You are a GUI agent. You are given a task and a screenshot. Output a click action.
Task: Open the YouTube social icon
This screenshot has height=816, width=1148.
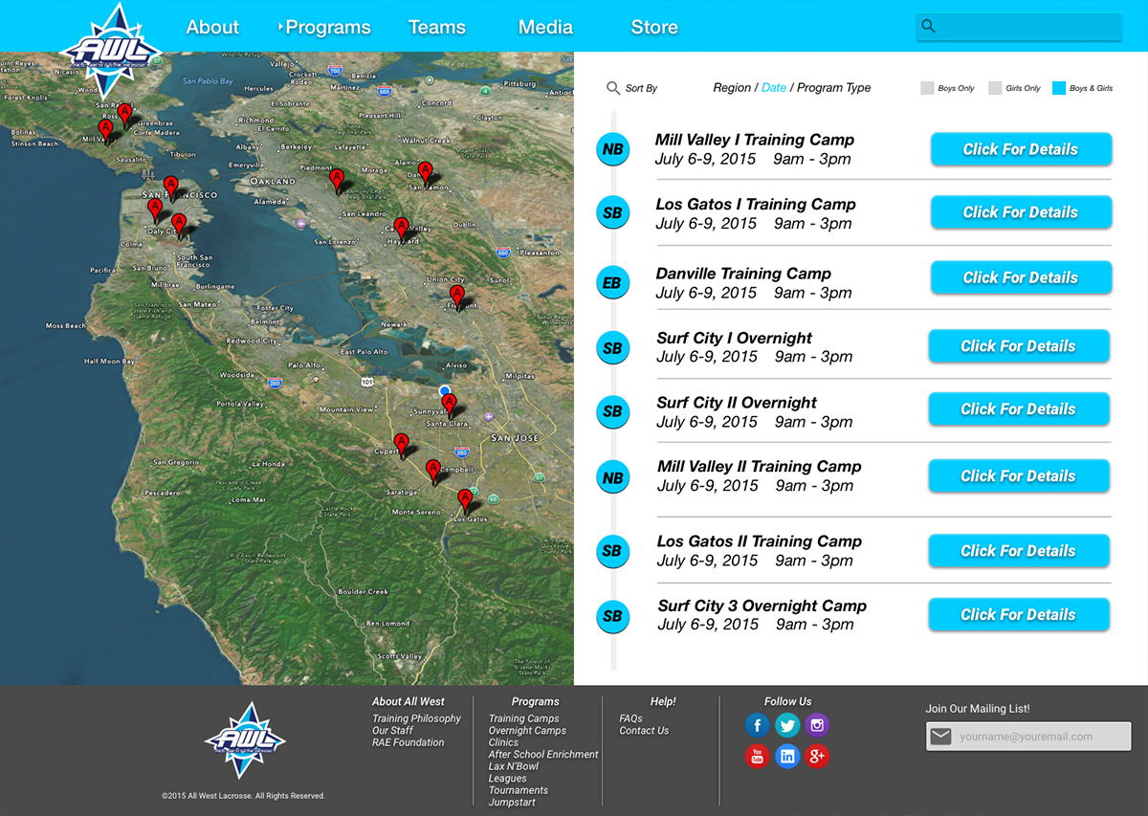[x=757, y=757]
